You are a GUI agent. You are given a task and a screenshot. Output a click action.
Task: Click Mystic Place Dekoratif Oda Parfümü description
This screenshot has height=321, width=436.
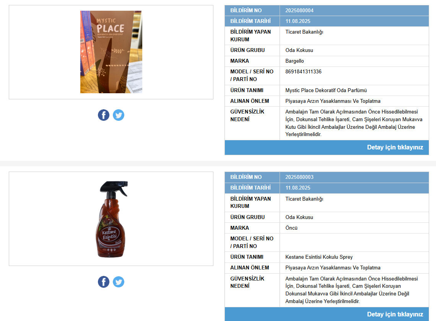click(x=326, y=90)
